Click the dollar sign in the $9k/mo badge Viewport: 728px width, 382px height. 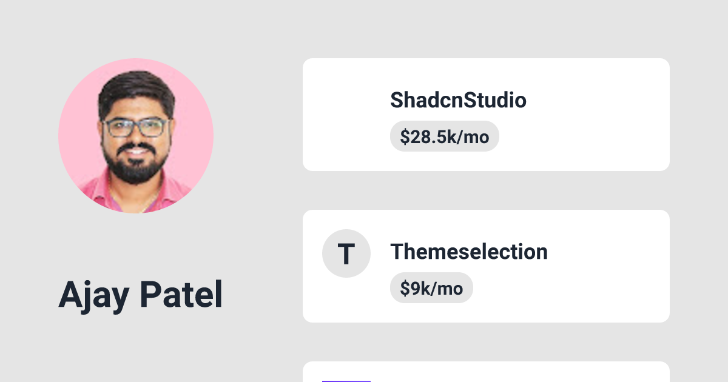[x=405, y=289]
